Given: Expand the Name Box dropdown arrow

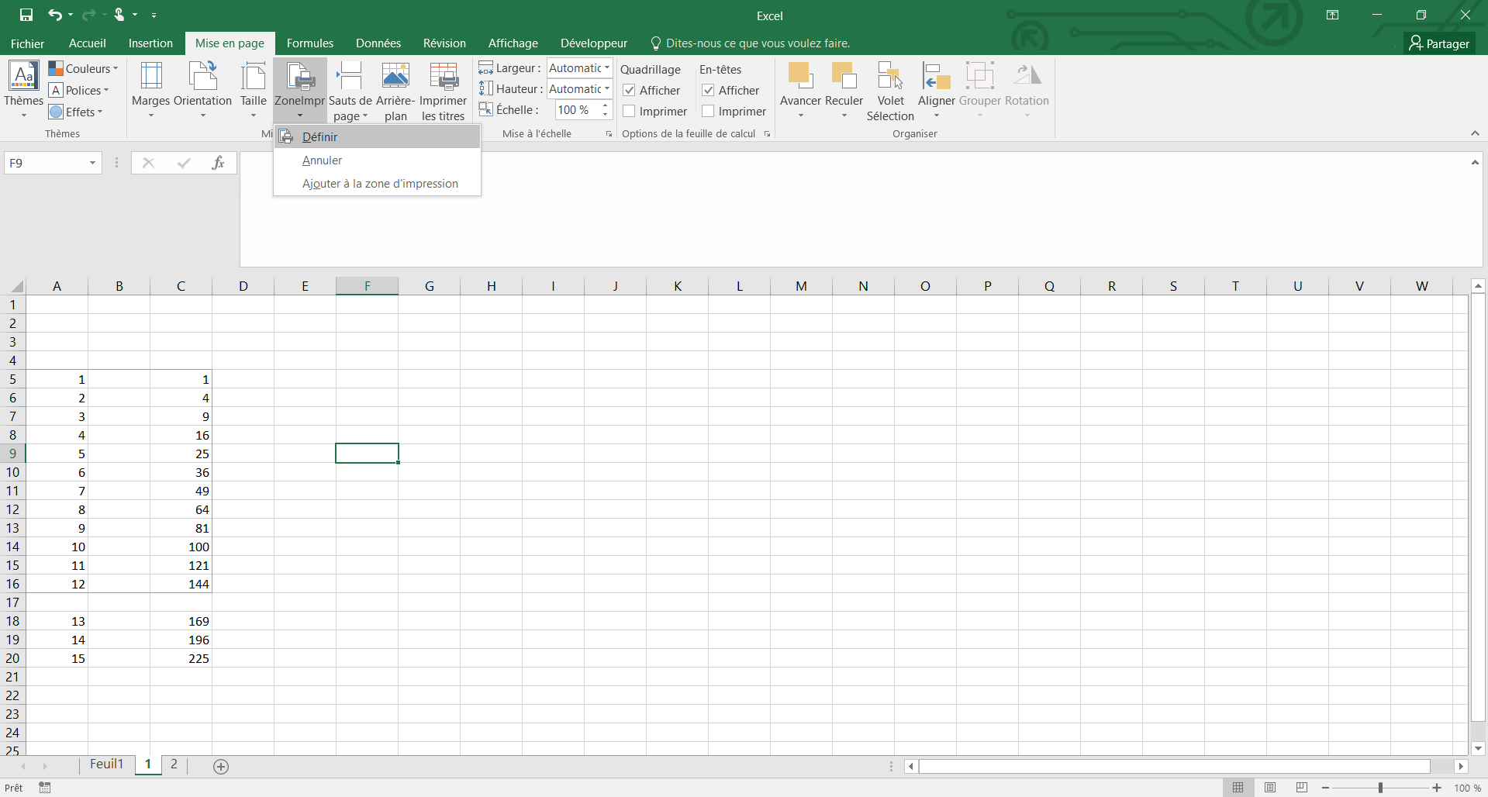Looking at the screenshot, I should (x=92, y=163).
